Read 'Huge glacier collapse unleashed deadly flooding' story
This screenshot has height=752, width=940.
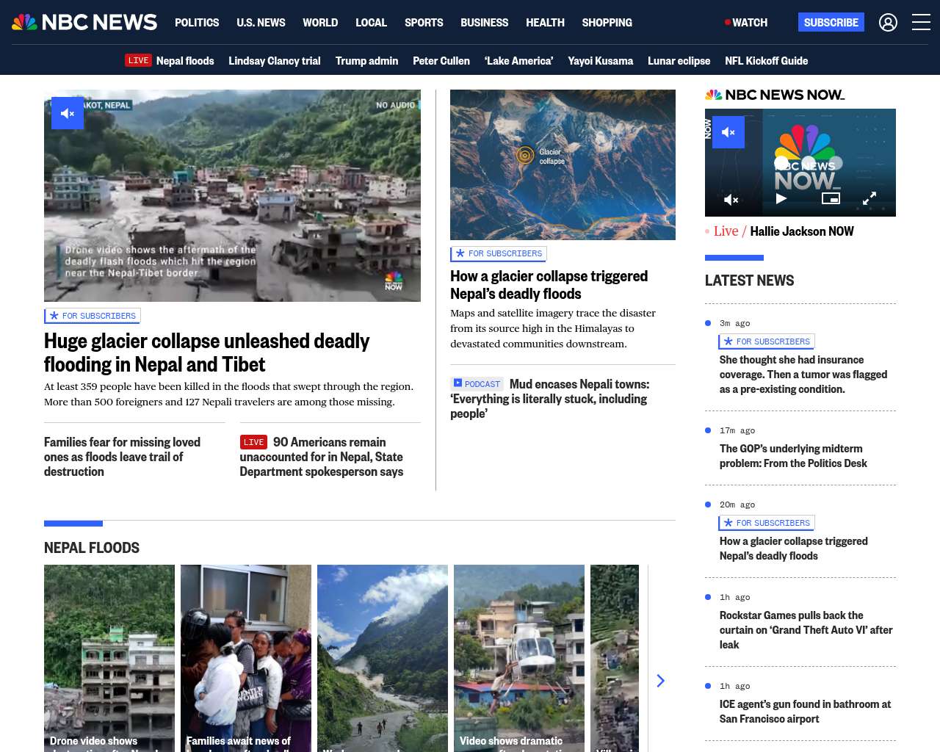[x=207, y=352]
